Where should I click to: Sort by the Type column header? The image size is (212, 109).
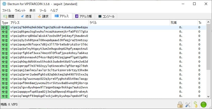pyautogui.click(x=5, y=23)
